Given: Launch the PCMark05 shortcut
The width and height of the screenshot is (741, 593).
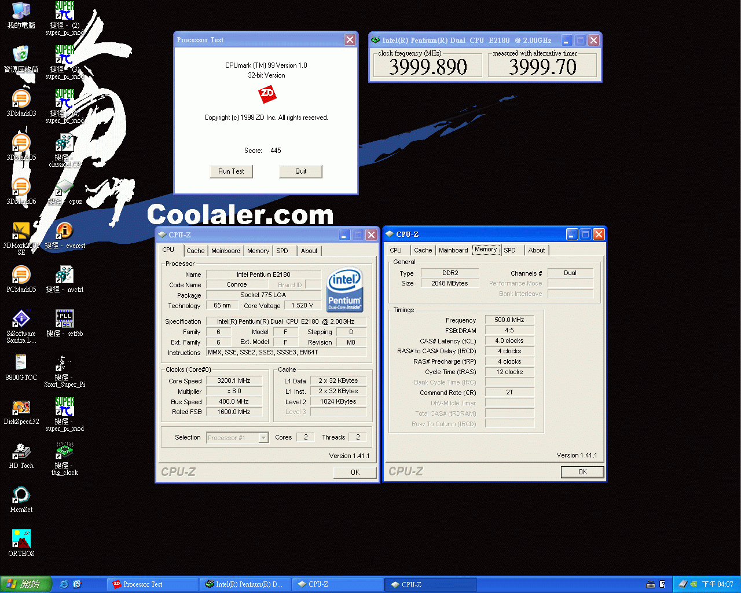Looking at the screenshot, I should [21, 280].
